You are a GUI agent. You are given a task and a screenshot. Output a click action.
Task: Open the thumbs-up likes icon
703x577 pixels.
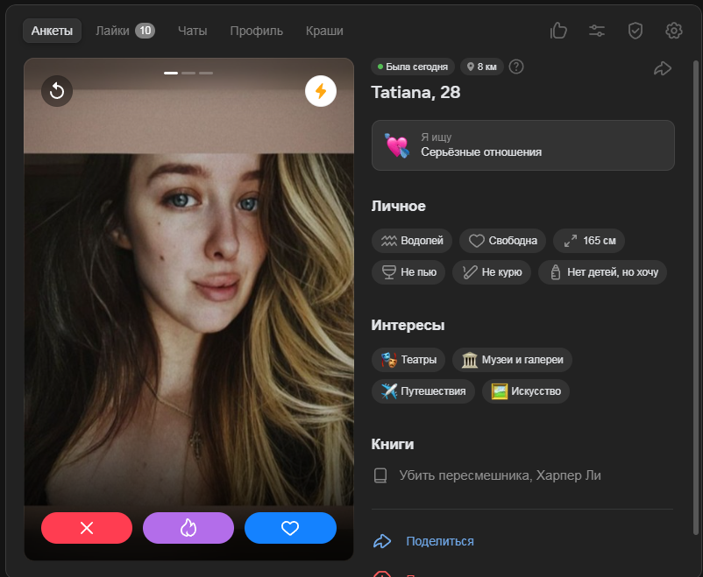(x=558, y=31)
